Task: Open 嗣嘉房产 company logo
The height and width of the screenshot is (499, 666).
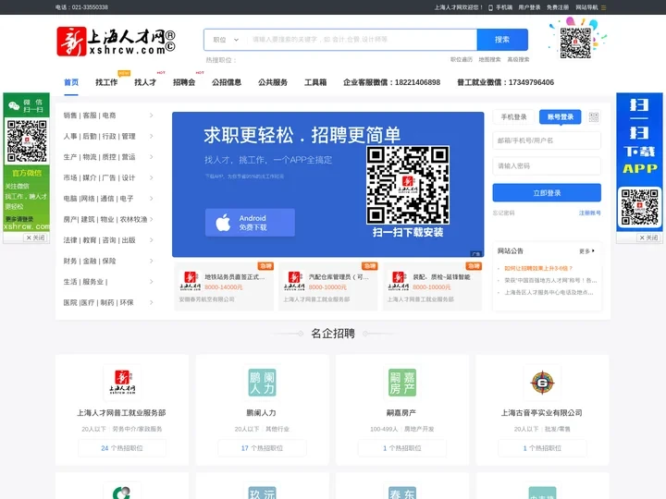Action: (x=402, y=383)
